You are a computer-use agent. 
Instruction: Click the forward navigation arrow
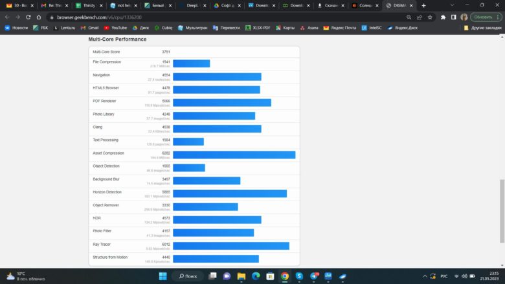tap(17, 17)
